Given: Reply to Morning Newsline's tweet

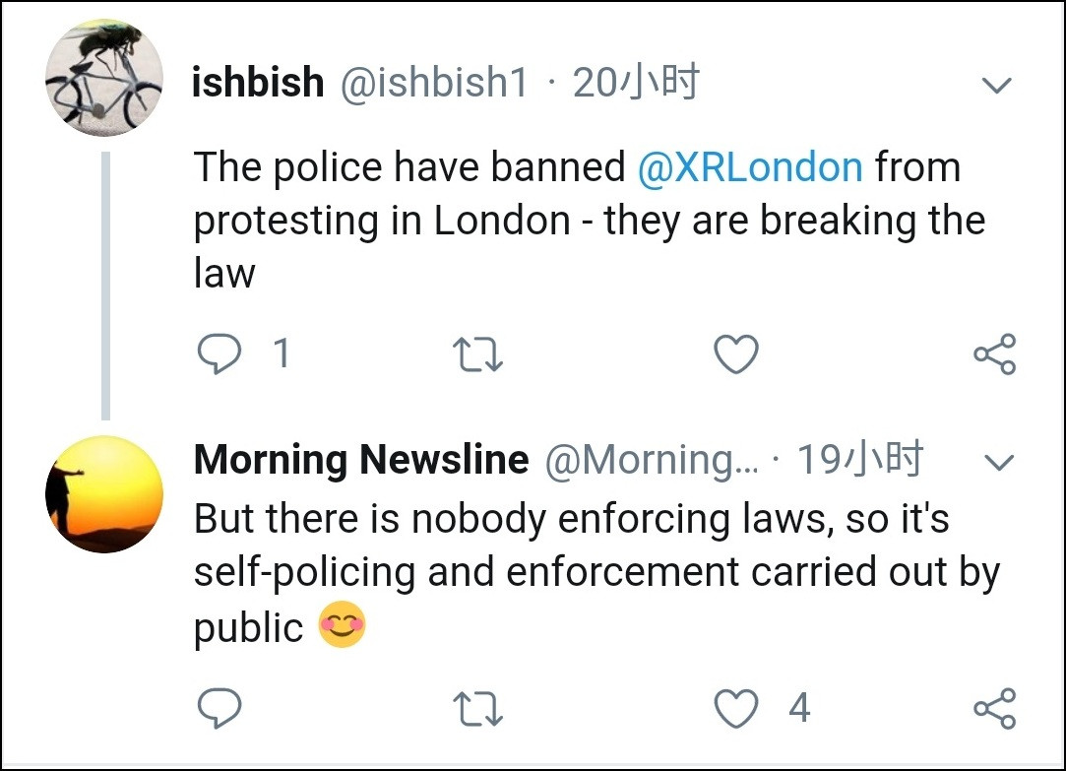Looking at the screenshot, I should point(219,707).
